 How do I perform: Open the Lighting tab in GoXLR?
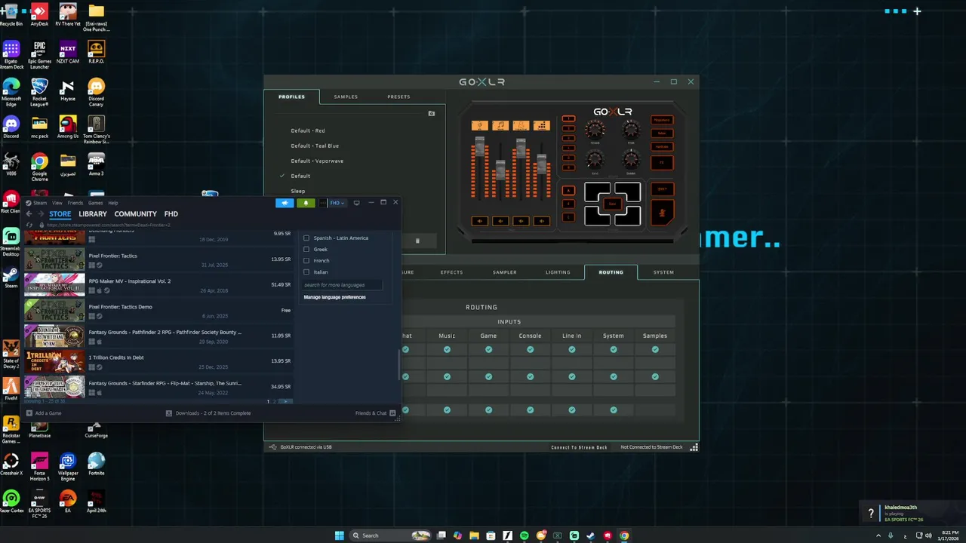pyautogui.click(x=558, y=272)
